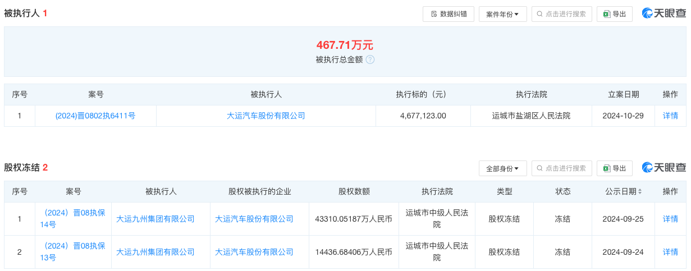Click the search field in 被执行人 section
This screenshot has height=271, width=691.
[x=561, y=14]
